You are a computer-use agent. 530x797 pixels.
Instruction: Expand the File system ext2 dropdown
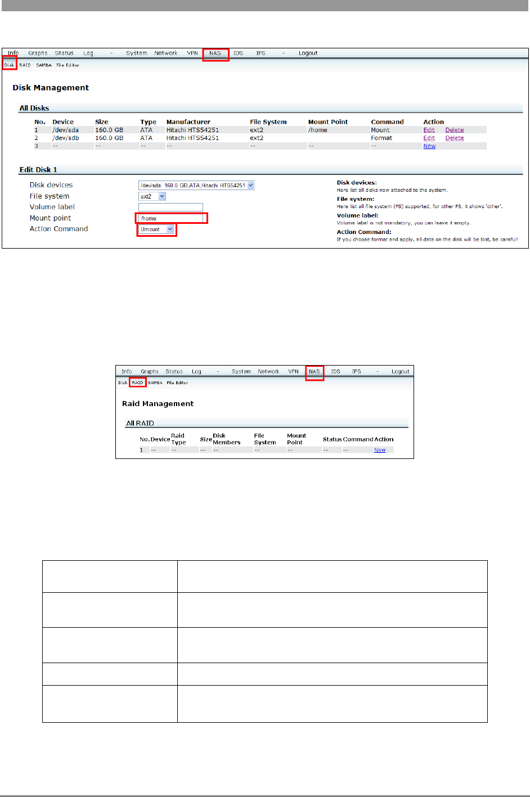[x=152, y=196]
